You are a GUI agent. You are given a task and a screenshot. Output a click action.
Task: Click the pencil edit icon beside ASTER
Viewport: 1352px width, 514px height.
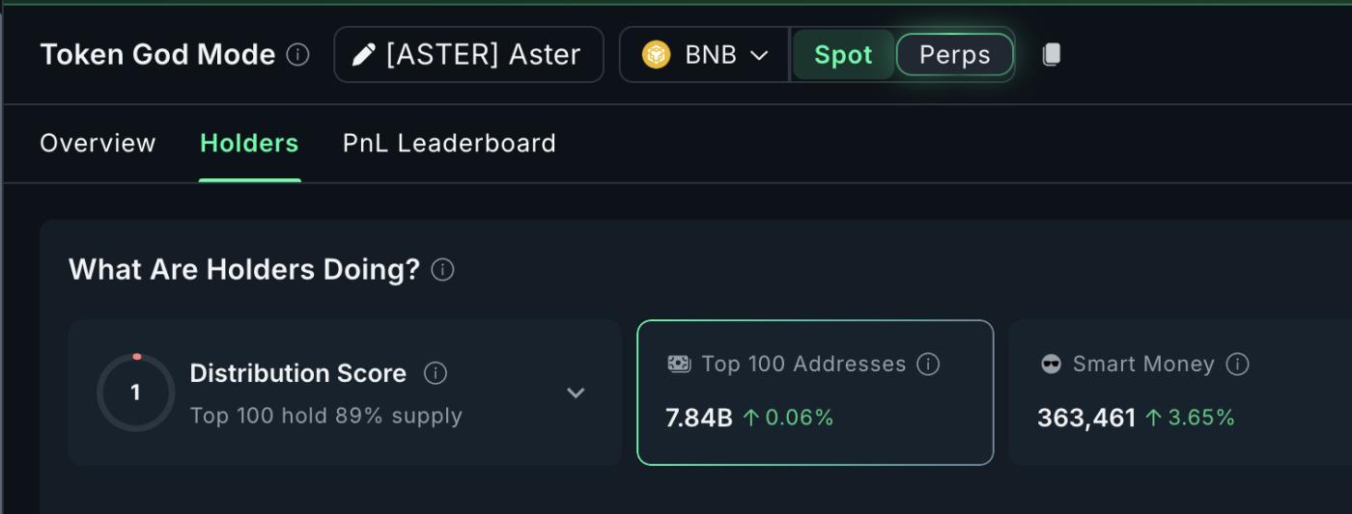[x=363, y=55]
